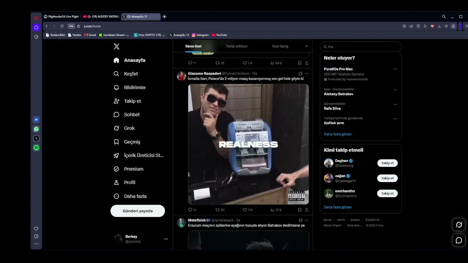Open Daha fazla menu in sidebar
Image resolution: width=468 pixels, height=263 pixels.
coord(130,196)
